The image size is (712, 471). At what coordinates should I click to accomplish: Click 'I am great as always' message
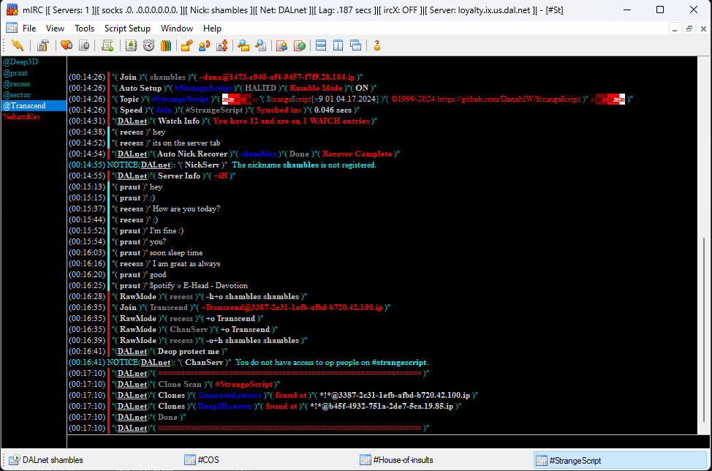186,264
